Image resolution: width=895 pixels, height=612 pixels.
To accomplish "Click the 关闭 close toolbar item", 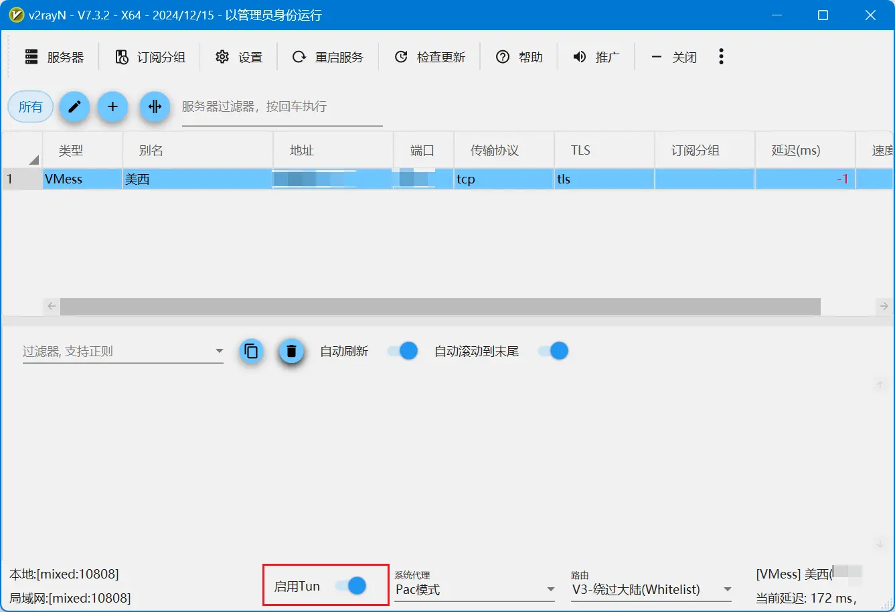I will click(673, 58).
